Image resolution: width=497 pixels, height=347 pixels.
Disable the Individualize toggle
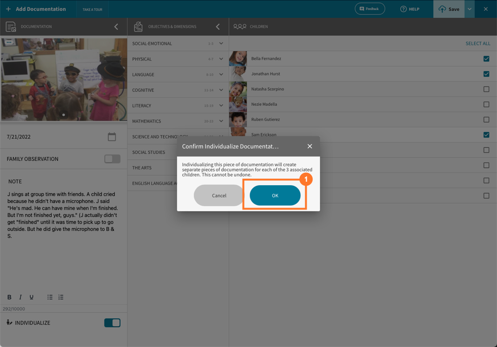(x=112, y=323)
